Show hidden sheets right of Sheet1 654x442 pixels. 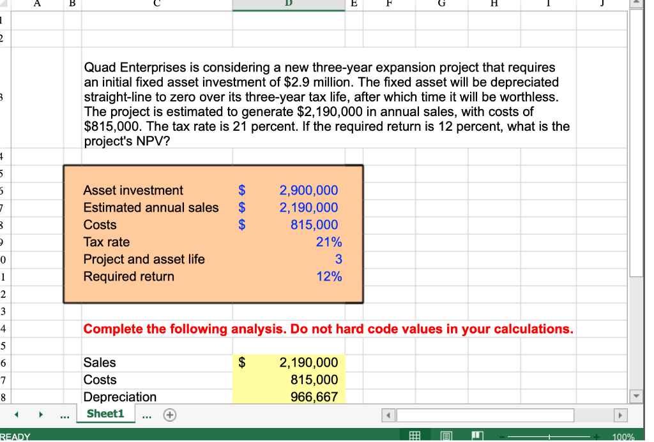[147, 416]
